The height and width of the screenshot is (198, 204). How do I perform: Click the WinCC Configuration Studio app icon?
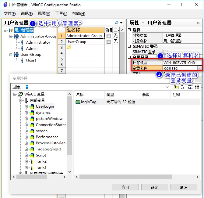click(5, 5)
